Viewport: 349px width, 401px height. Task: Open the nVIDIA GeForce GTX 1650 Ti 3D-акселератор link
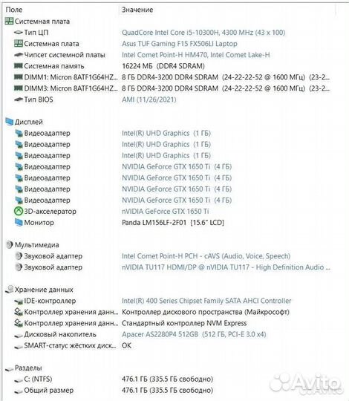tap(165, 211)
